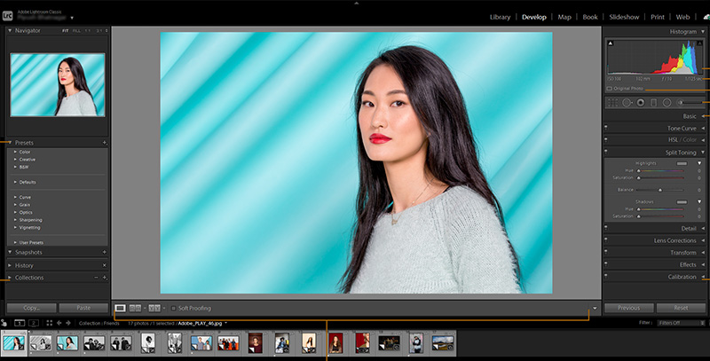Click the Copy... button

point(32,308)
